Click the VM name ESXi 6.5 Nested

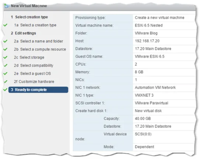pos(149,25)
